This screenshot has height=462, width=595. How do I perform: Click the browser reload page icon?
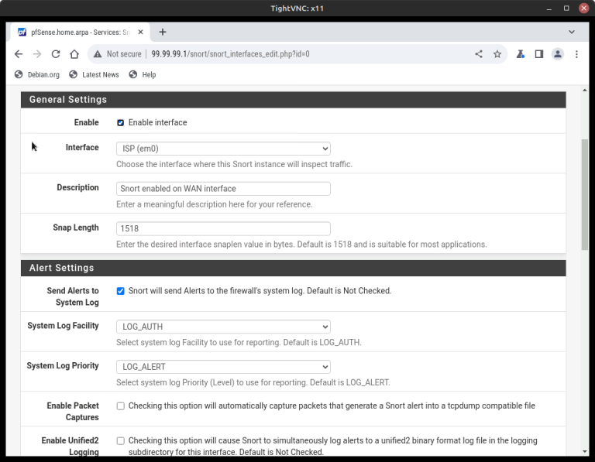coord(56,54)
